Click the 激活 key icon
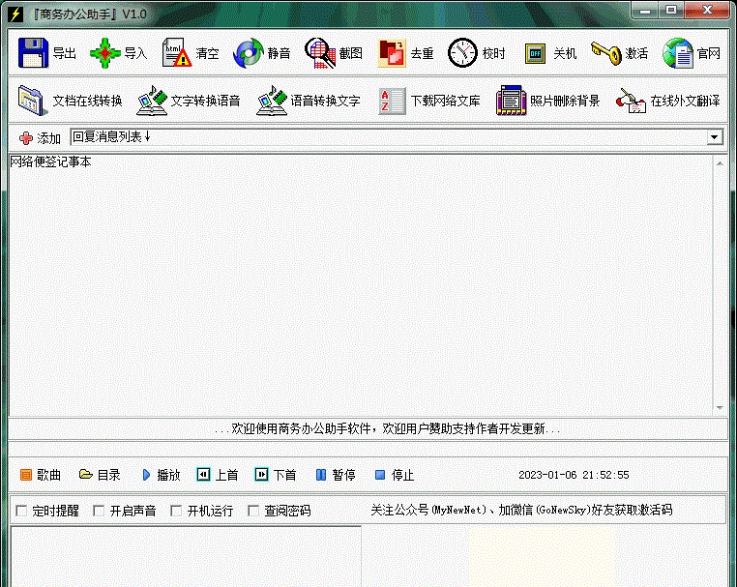The height and width of the screenshot is (587, 737). [606, 53]
